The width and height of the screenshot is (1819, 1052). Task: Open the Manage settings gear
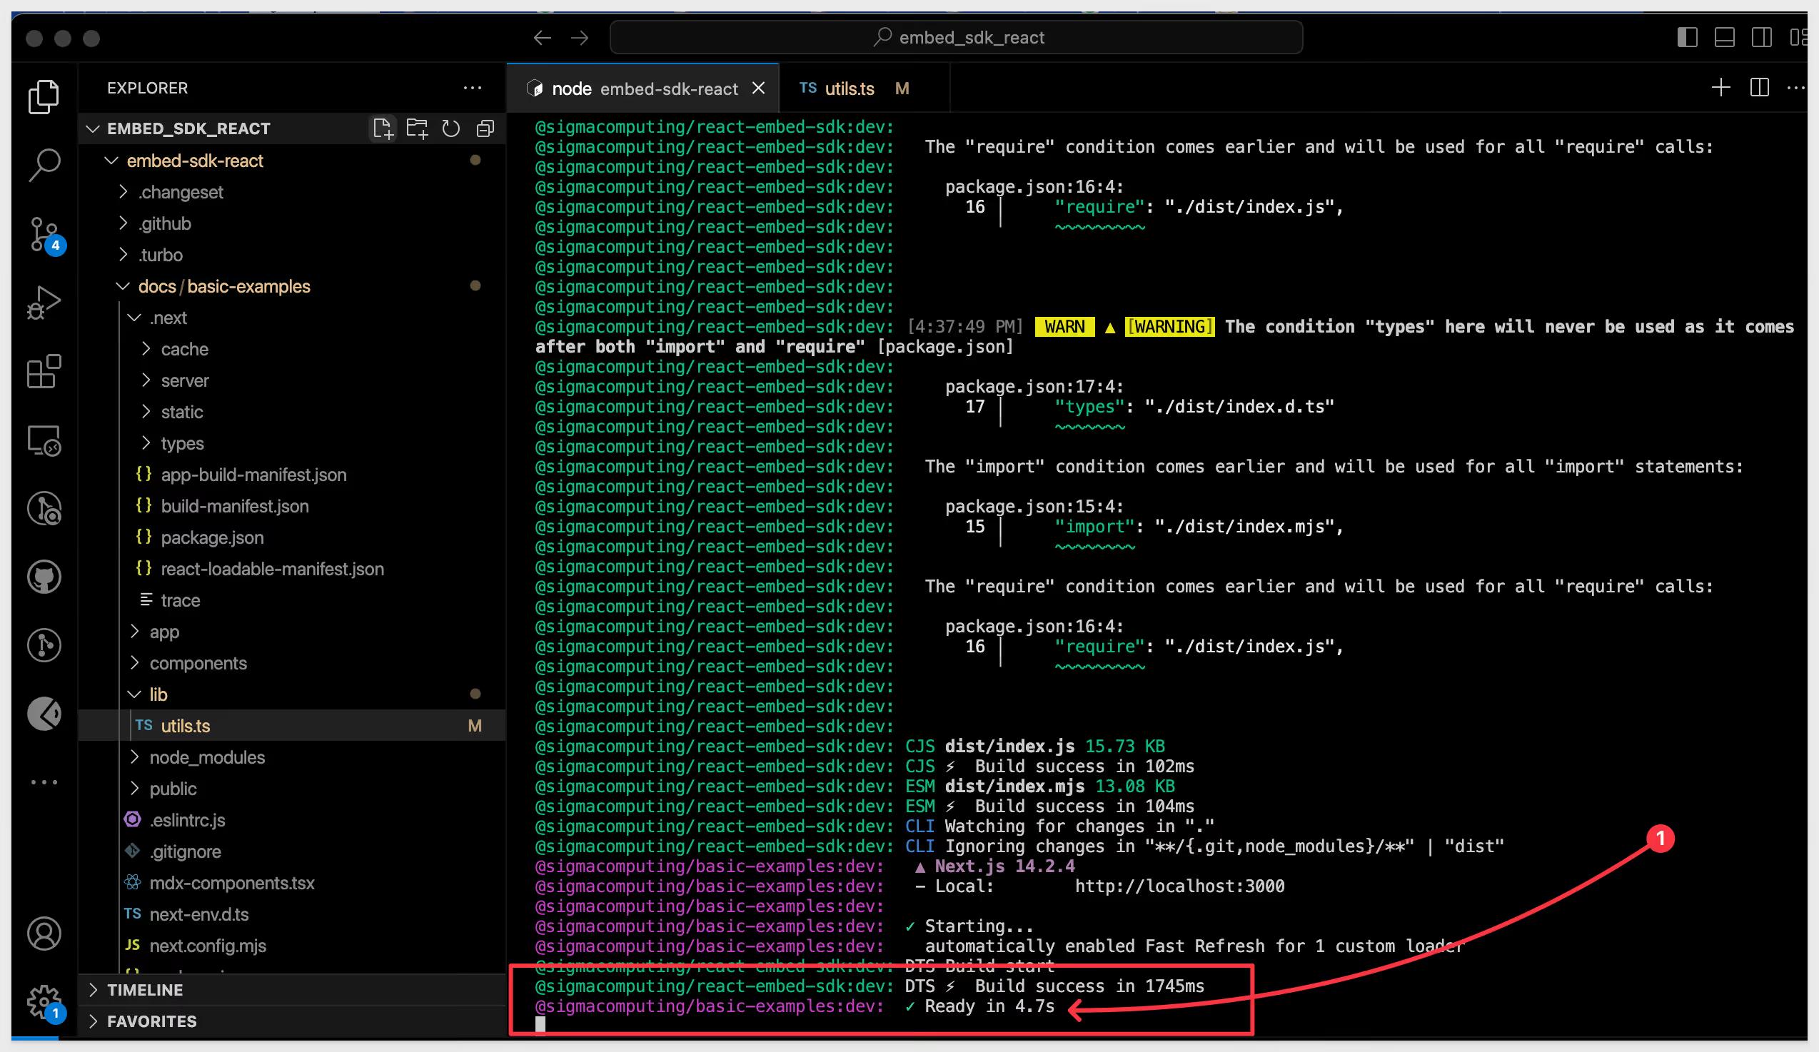44,1001
